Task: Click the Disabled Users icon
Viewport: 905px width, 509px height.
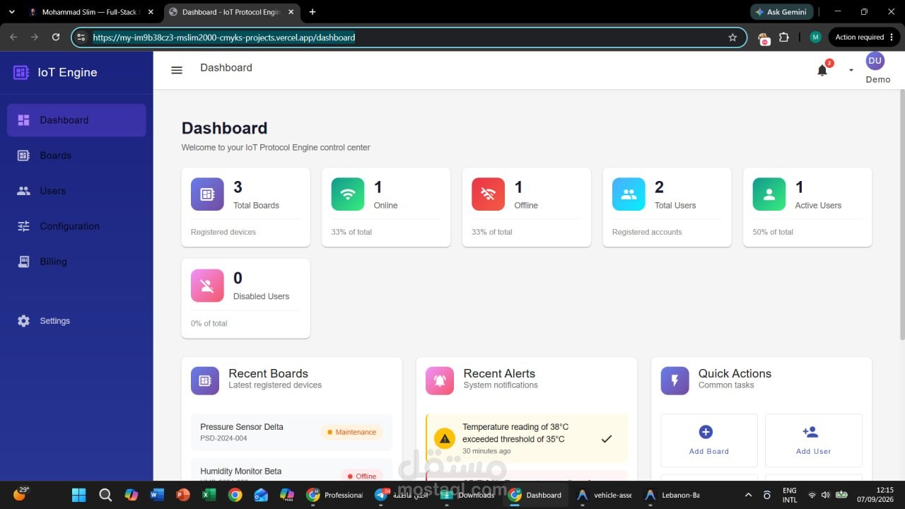Action: click(207, 285)
